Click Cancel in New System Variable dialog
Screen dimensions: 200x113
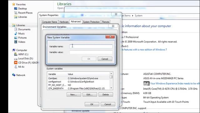[x=105, y=59]
